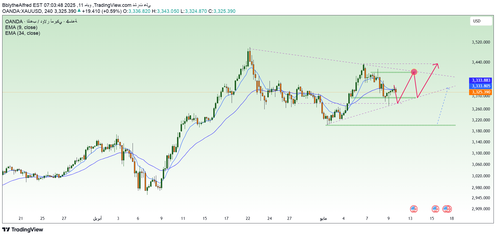Click the EMA (9, close) indicator label
Viewport: 496px width, 236px height.
pyautogui.click(x=21, y=27)
